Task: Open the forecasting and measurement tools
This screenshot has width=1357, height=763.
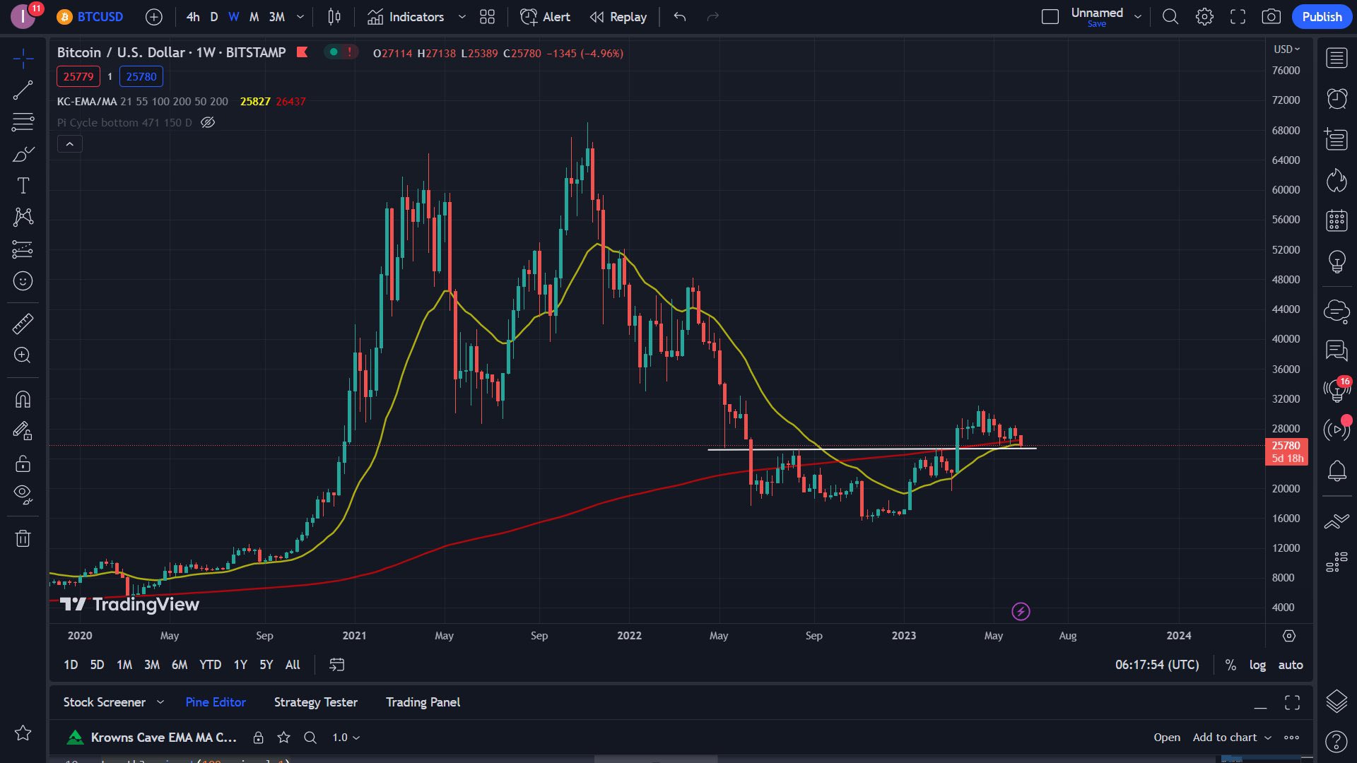Action: (x=23, y=249)
